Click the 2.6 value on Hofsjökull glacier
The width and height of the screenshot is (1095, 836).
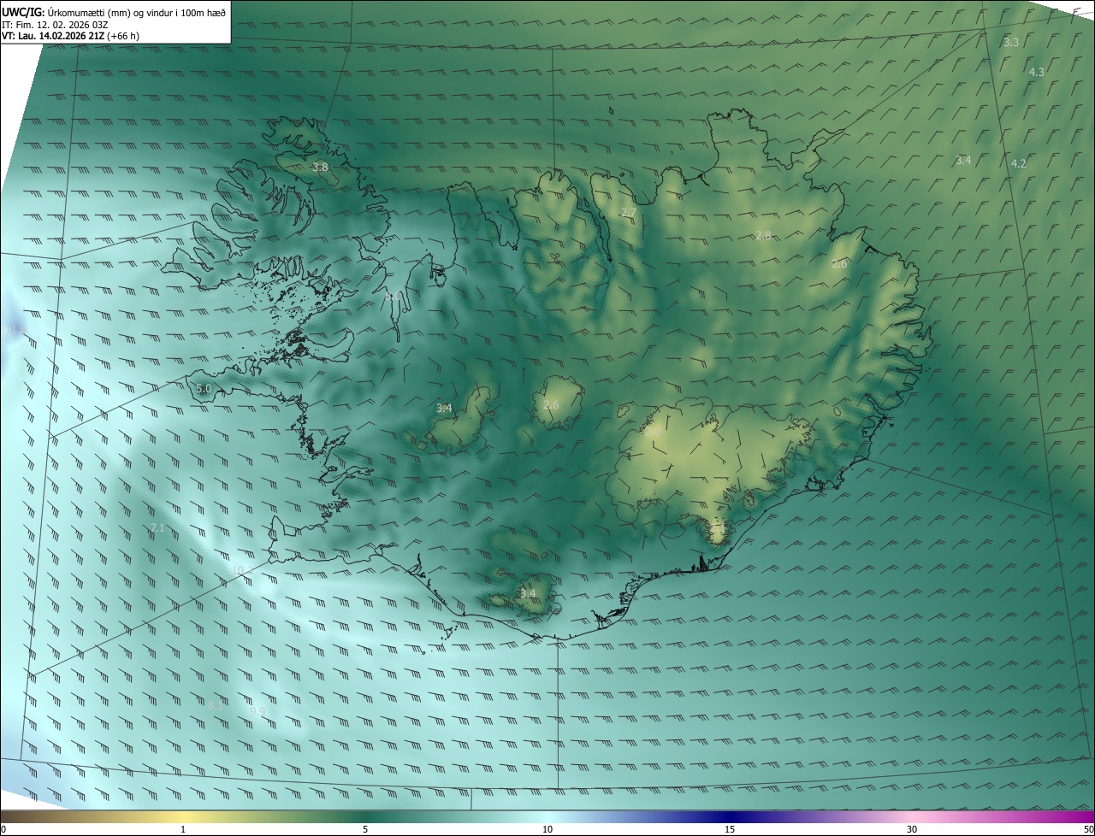click(x=551, y=404)
